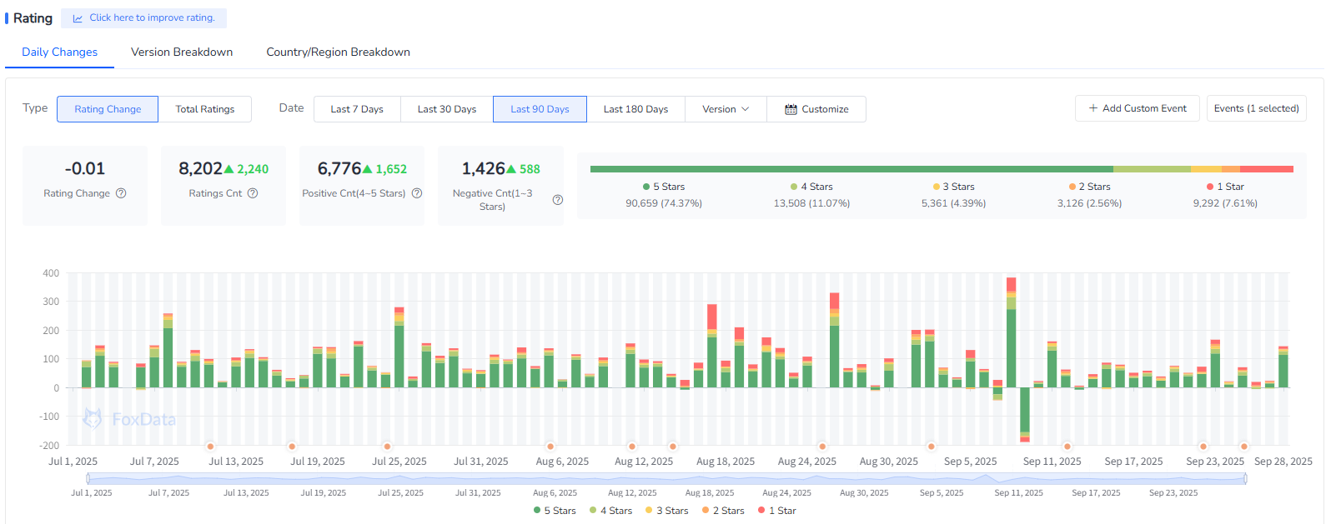The image size is (1326, 524).
Task: Click help icon beside Negative Cnt
Action: pos(558,200)
